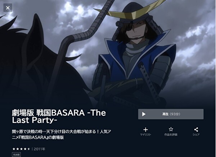The height and width of the screenshot is (157, 216).
Task: Select the first filled rating star
Action: point(14,149)
